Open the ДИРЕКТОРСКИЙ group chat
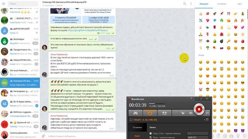Viewport: 248px width, 139px height. (x=20, y=31)
